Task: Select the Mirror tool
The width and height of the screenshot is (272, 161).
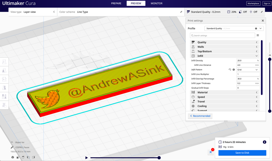Action: pos(4,88)
